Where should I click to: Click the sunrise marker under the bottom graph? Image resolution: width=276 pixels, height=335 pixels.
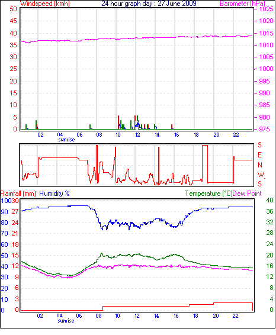click(66, 321)
